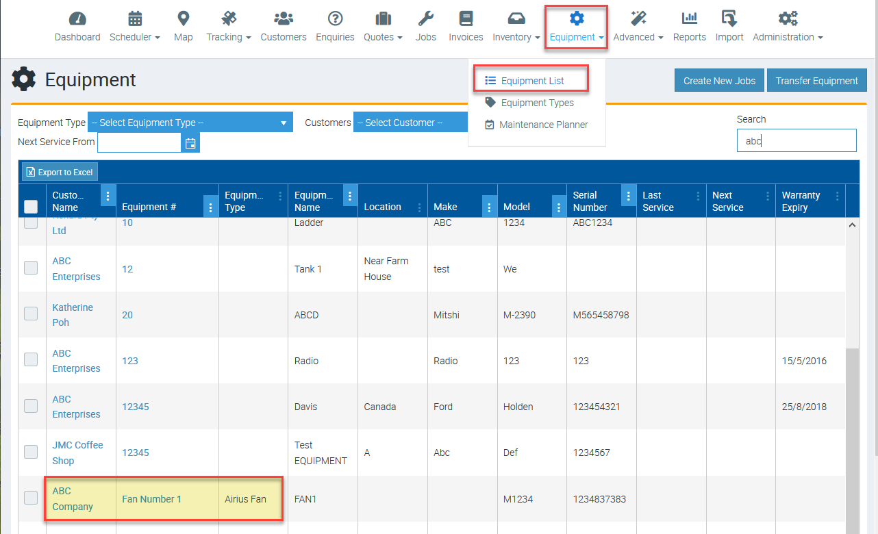Screen dimensions: 878x534
Task: Open the Select Equipment Type dropdown
Action: click(190, 123)
